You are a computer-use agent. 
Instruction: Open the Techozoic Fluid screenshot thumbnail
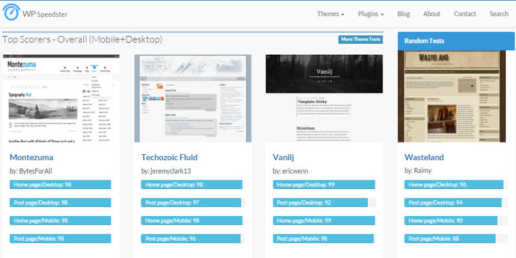[192, 99]
